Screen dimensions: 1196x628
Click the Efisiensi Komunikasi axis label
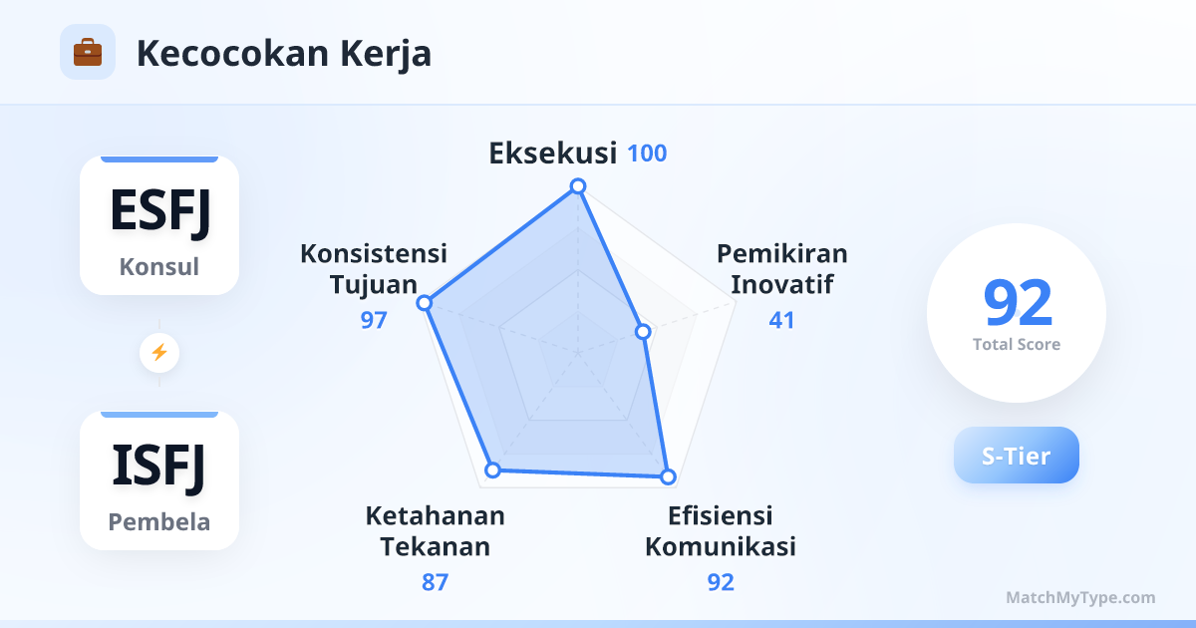point(721,531)
